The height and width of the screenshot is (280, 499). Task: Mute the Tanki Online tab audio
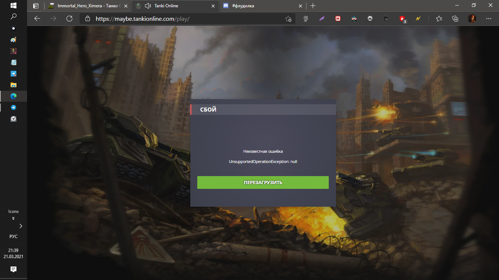tap(148, 6)
